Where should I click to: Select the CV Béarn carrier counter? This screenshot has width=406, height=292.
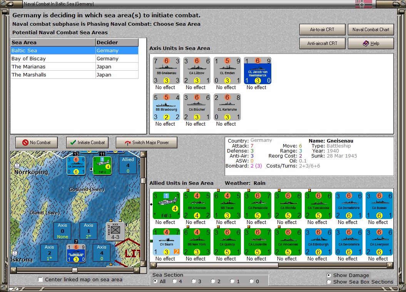(x=166, y=242)
